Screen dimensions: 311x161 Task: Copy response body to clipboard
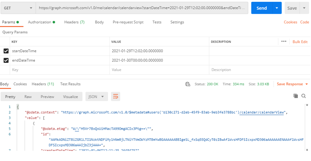[x=296, y=96]
